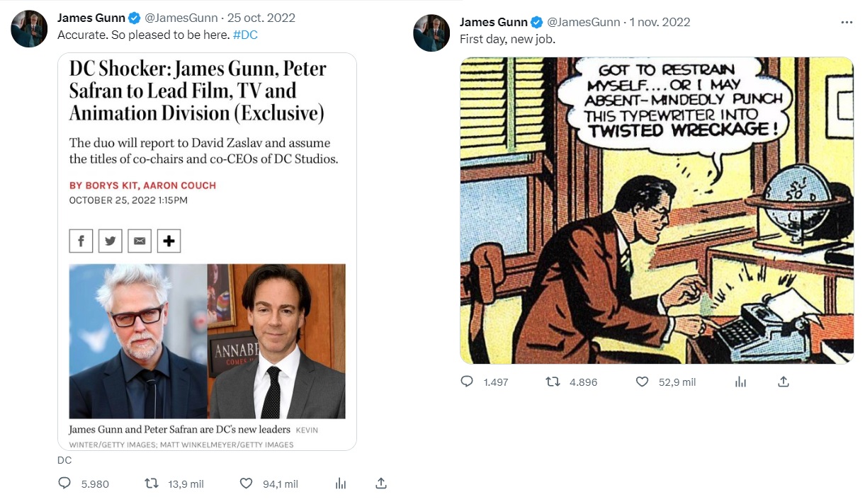Share the DC Shocker tweet
Image resolution: width=865 pixels, height=504 pixels.
pyautogui.click(x=380, y=483)
